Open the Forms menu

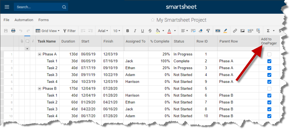[x=43, y=20]
